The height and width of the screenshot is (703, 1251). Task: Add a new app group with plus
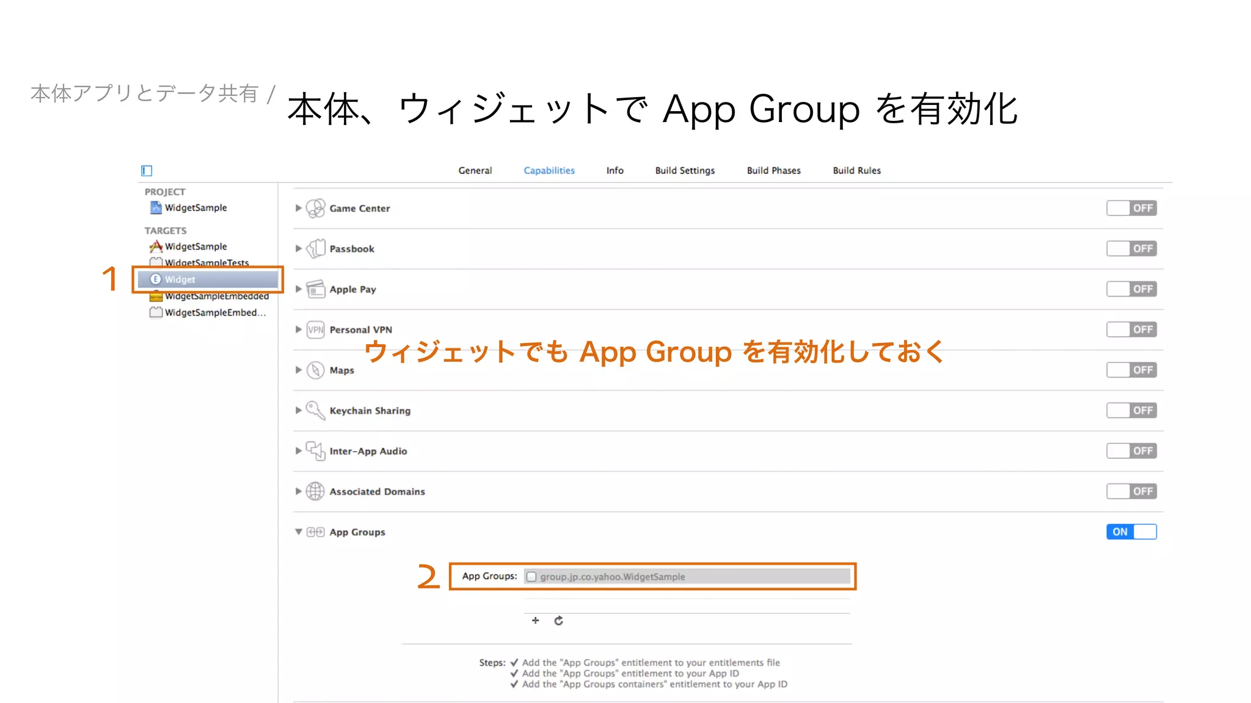coord(535,620)
